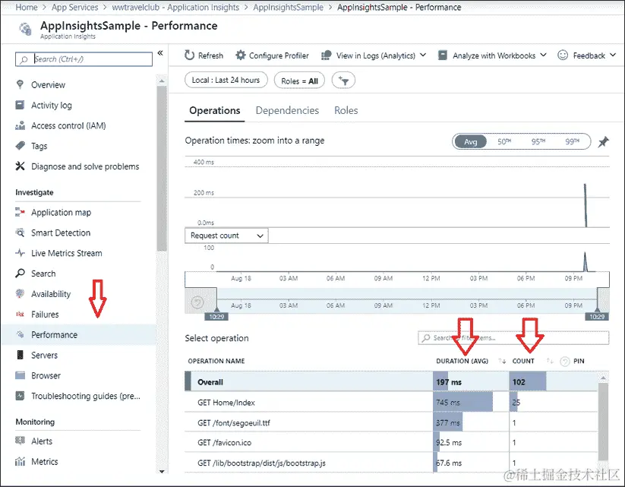
Task: Select the GET Home/Index operation row
Action: (x=391, y=402)
